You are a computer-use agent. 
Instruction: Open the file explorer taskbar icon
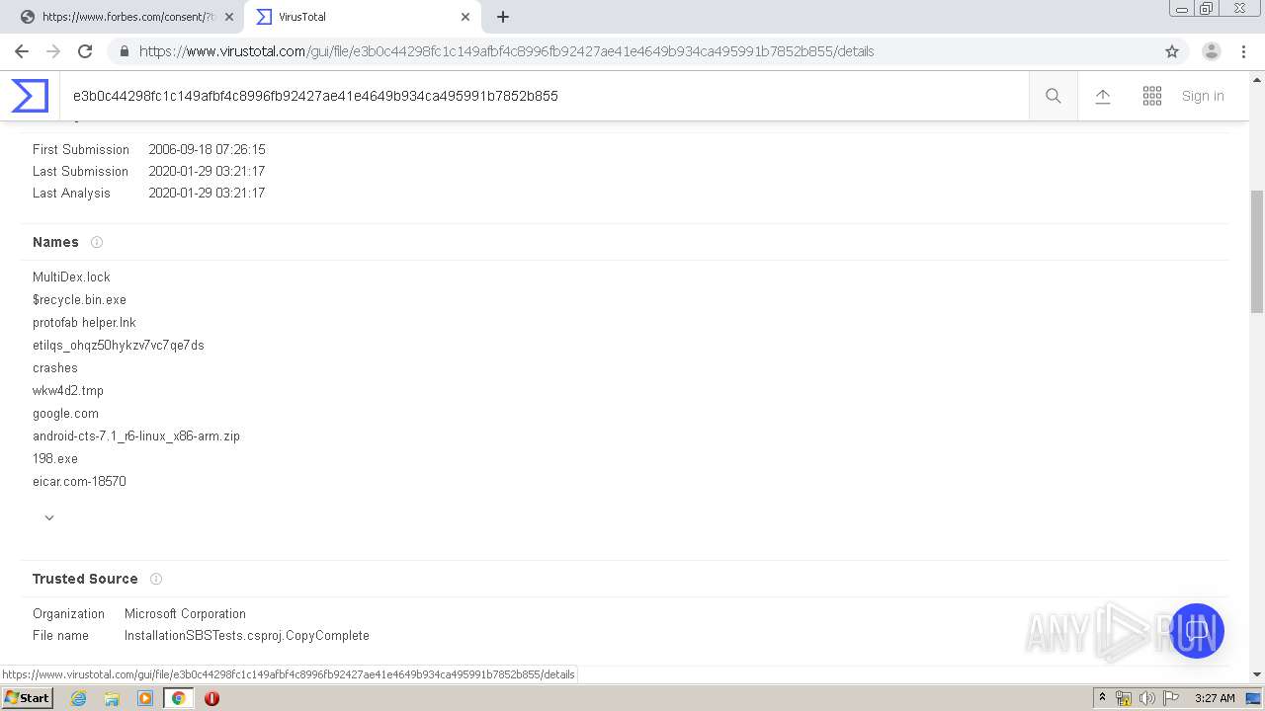pyautogui.click(x=112, y=698)
